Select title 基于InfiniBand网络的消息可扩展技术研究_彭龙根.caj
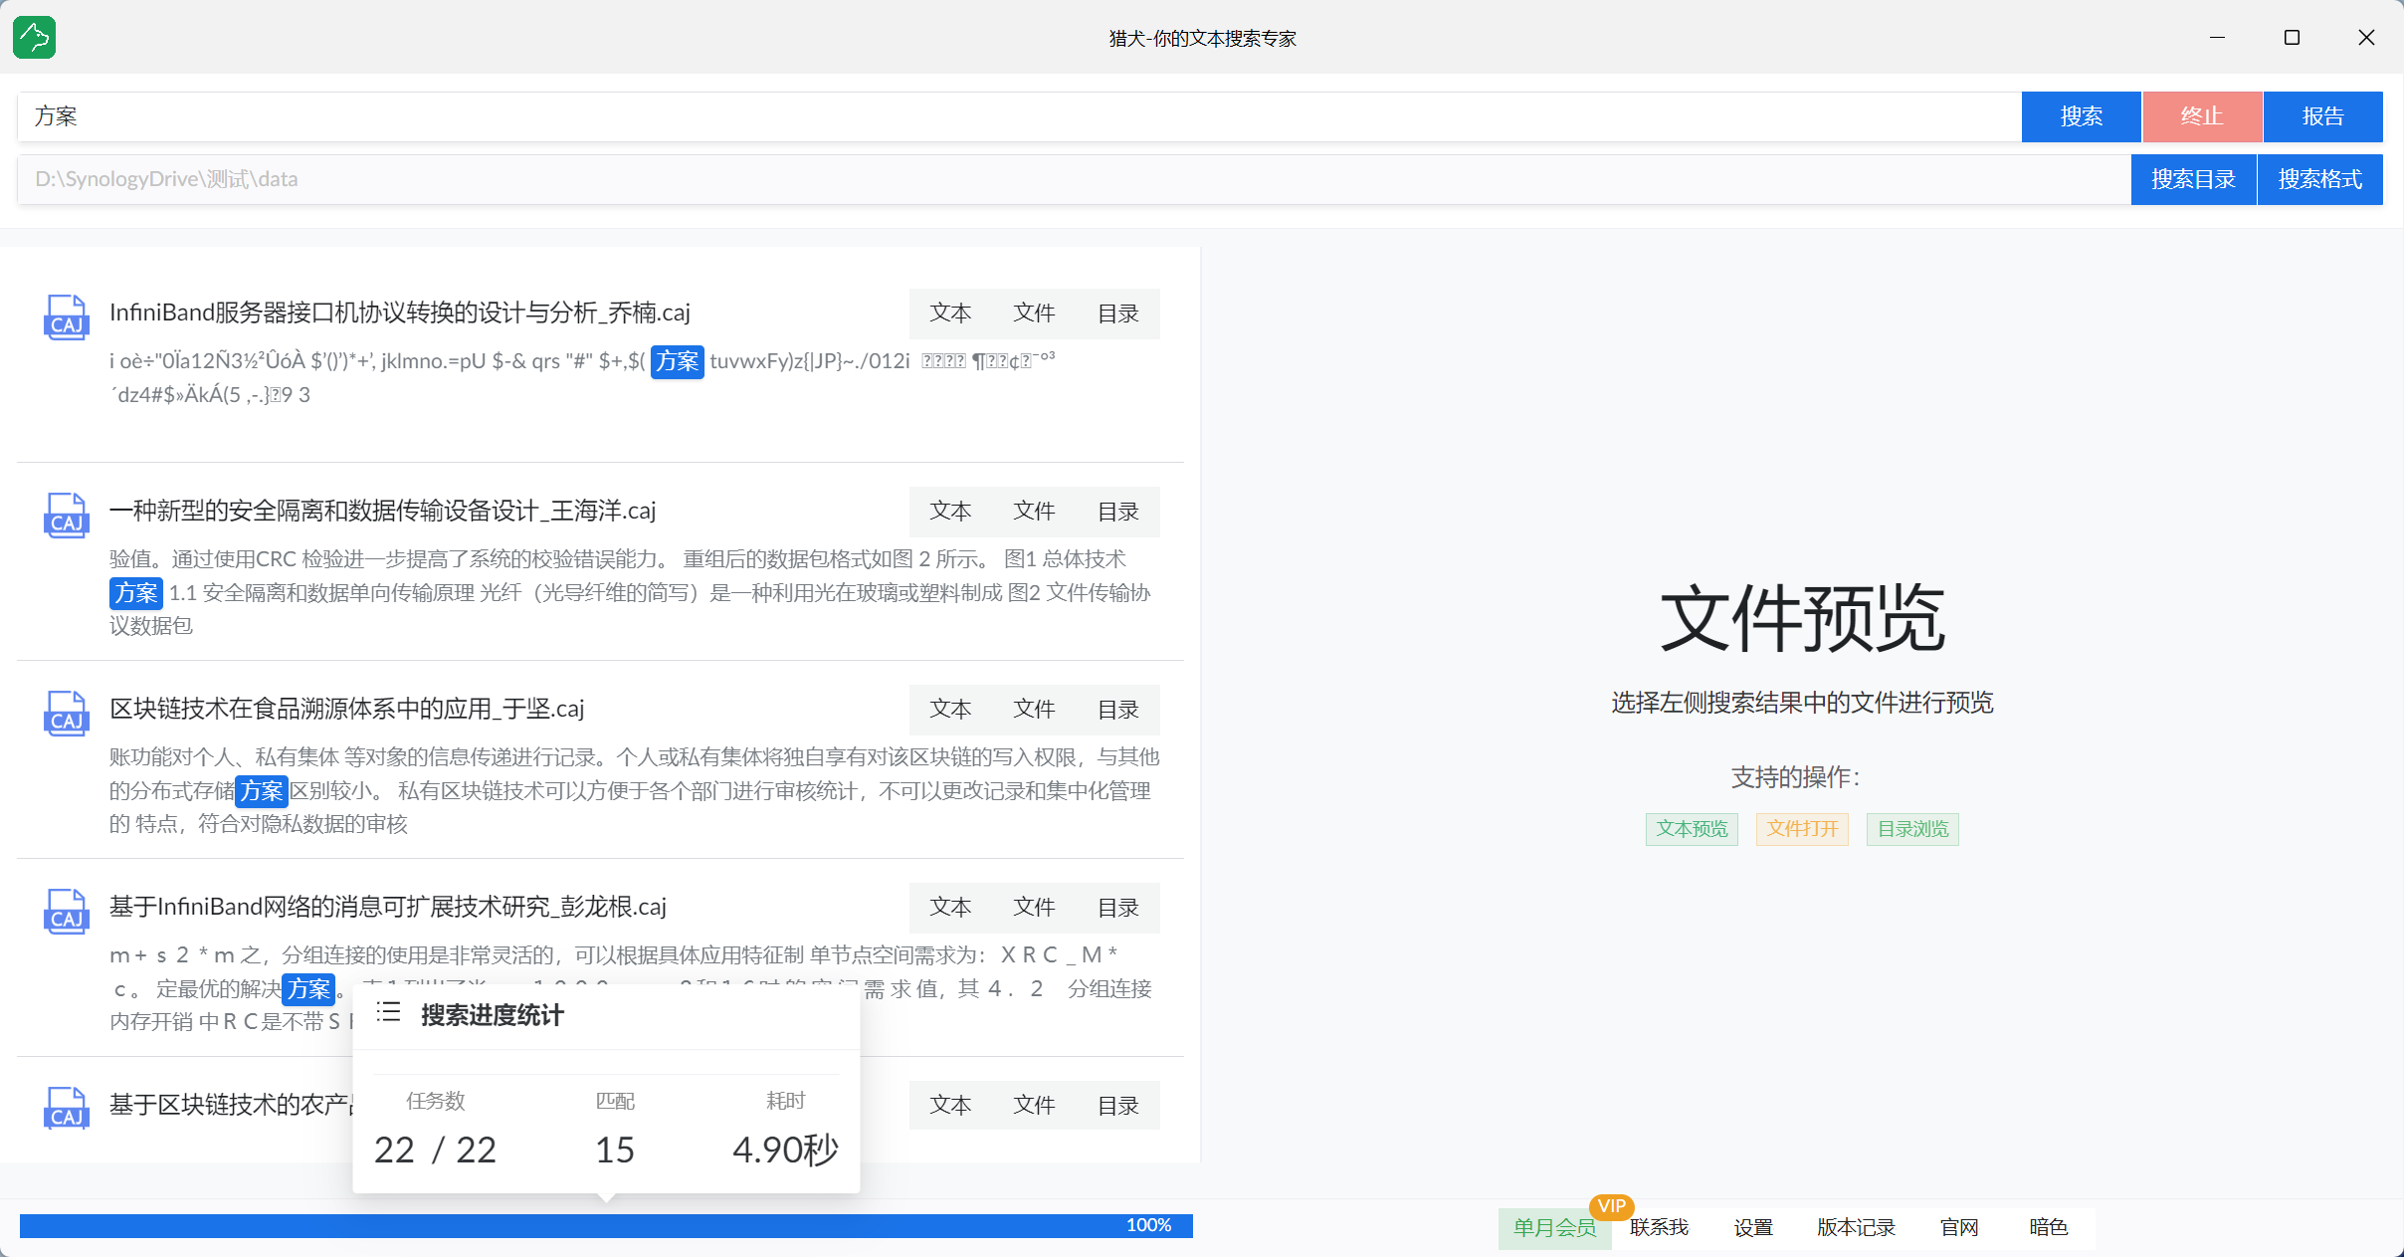 click(x=387, y=907)
